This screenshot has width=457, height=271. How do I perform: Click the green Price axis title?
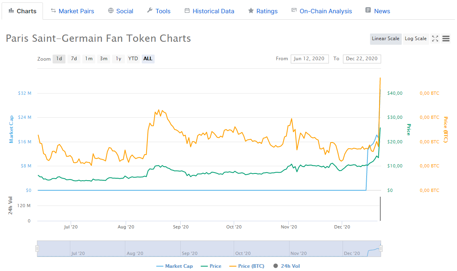point(409,129)
